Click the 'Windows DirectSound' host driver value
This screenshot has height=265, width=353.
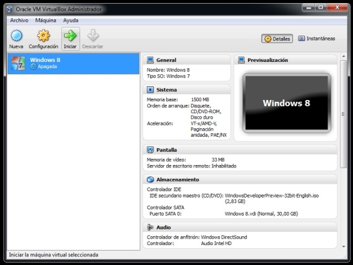[x=224, y=237]
